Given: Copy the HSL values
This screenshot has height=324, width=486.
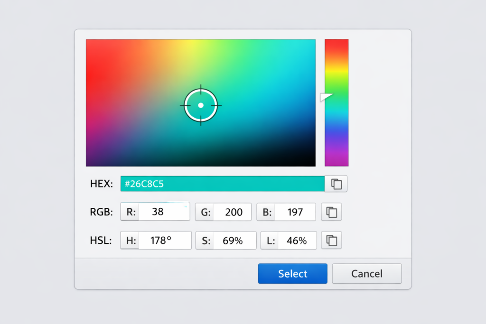Looking at the screenshot, I should [x=331, y=241].
